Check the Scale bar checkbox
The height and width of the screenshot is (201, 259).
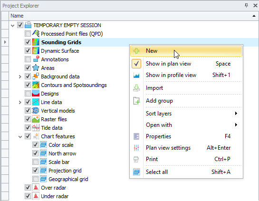coord(35,162)
